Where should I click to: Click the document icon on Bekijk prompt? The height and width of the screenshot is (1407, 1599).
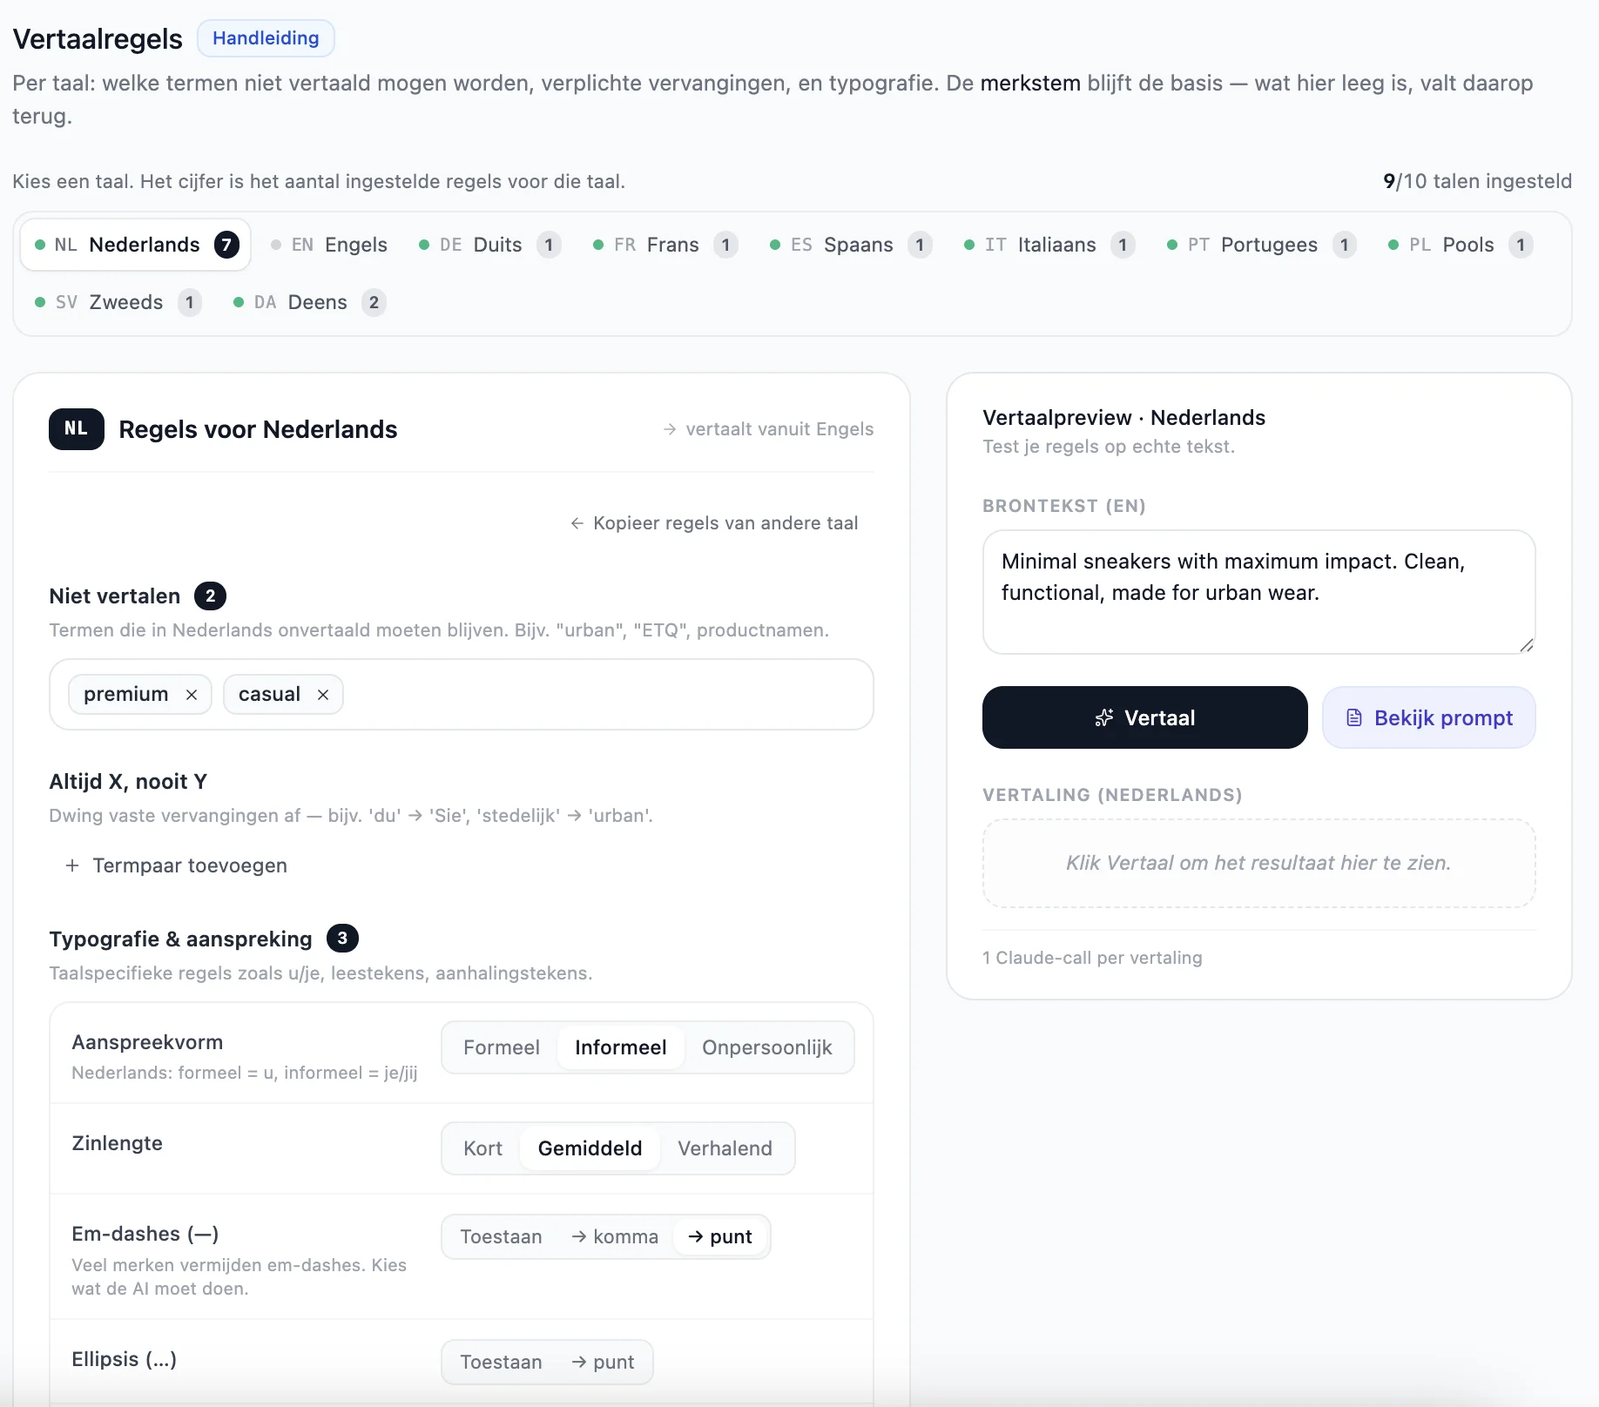1354,718
